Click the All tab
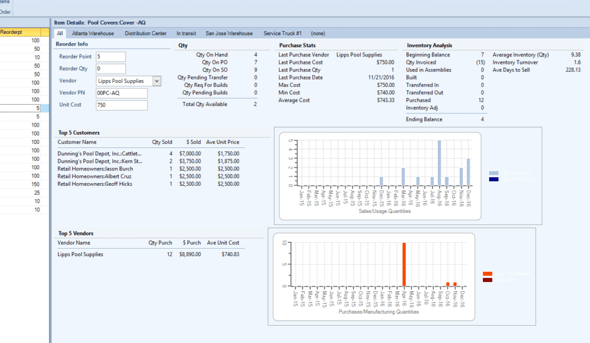Image resolution: width=590 pixels, height=343 pixels. point(60,33)
